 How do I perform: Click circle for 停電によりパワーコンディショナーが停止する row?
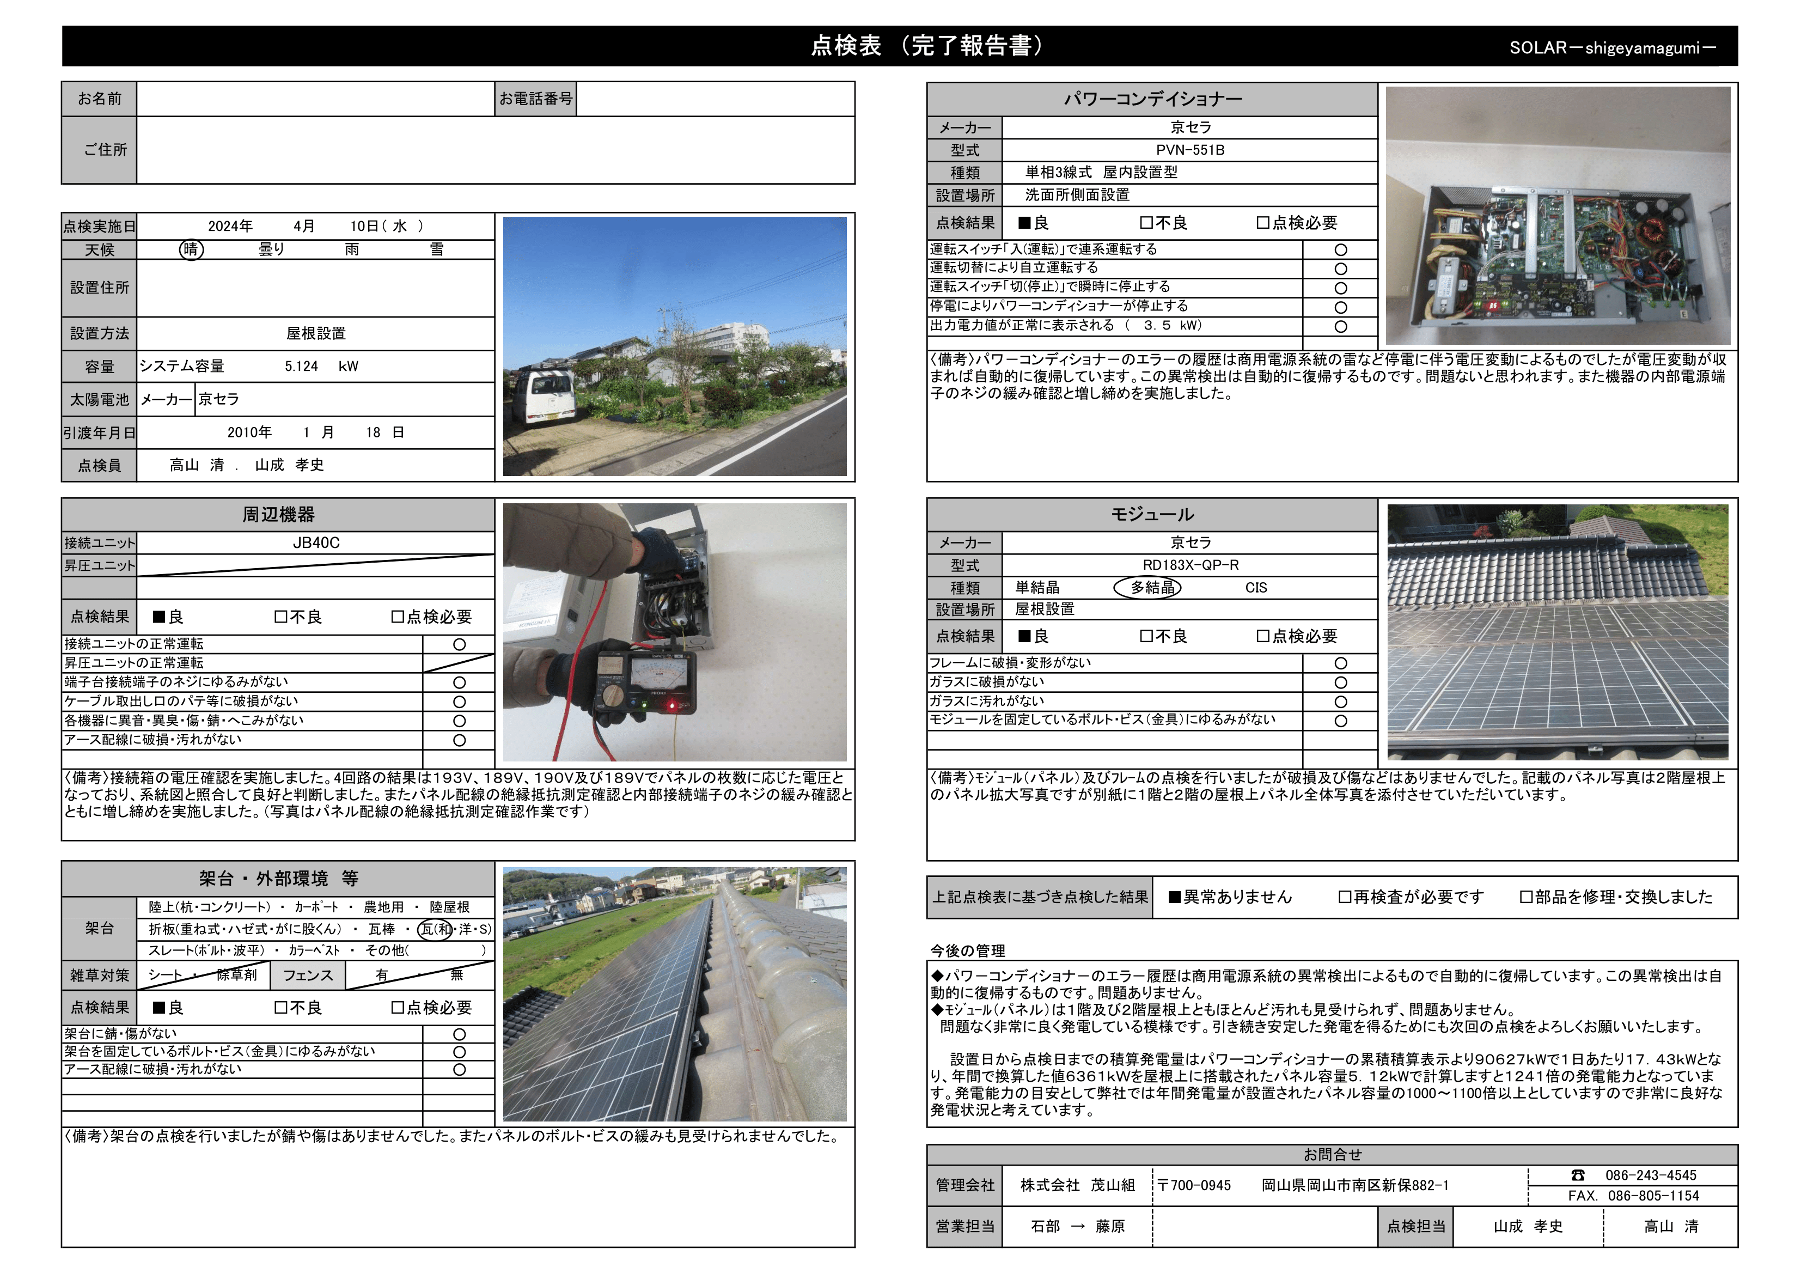click(1341, 308)
